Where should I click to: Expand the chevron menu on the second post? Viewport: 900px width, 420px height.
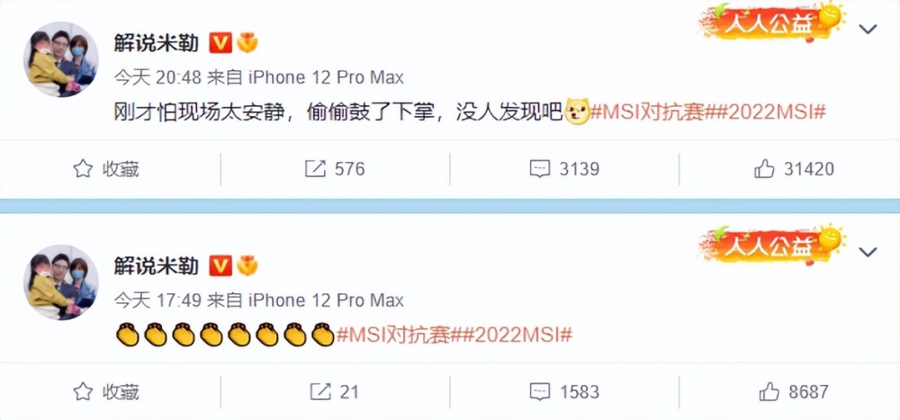868,252
